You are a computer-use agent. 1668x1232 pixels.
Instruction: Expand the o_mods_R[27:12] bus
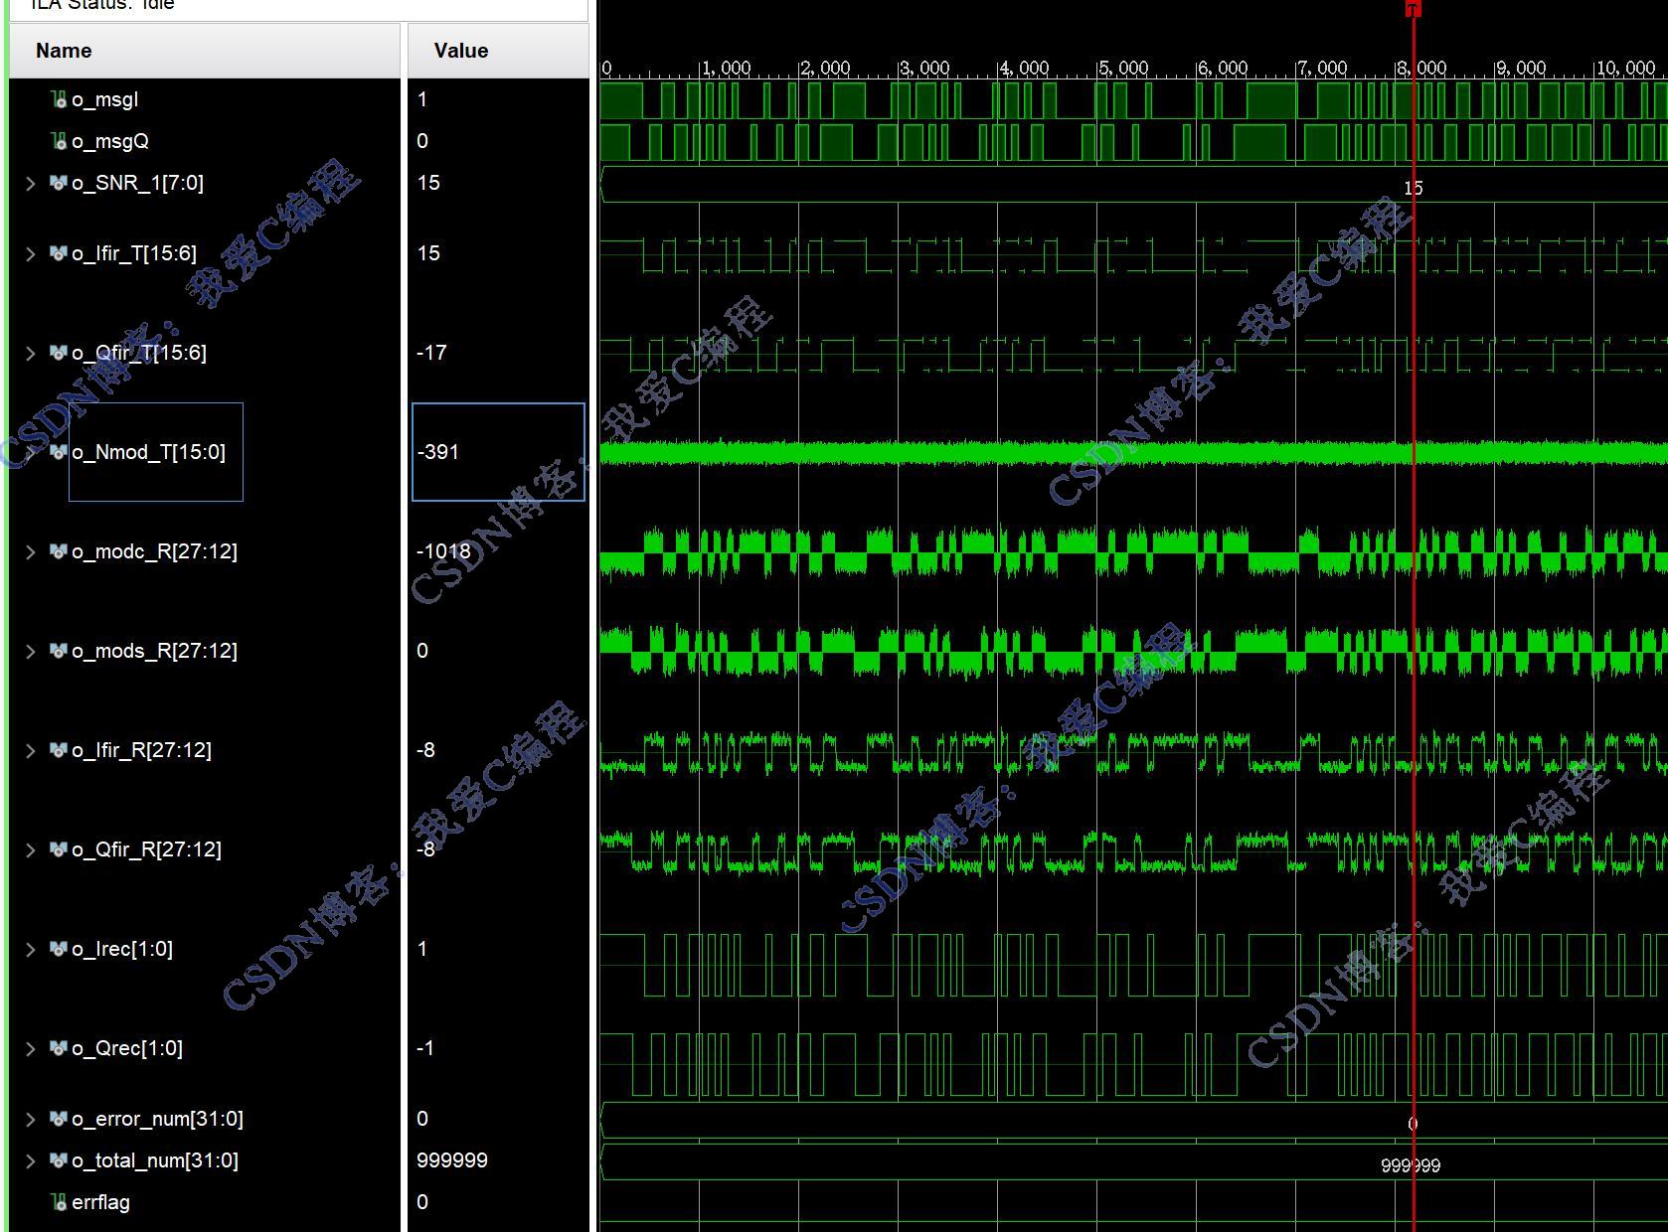point(30,651)
